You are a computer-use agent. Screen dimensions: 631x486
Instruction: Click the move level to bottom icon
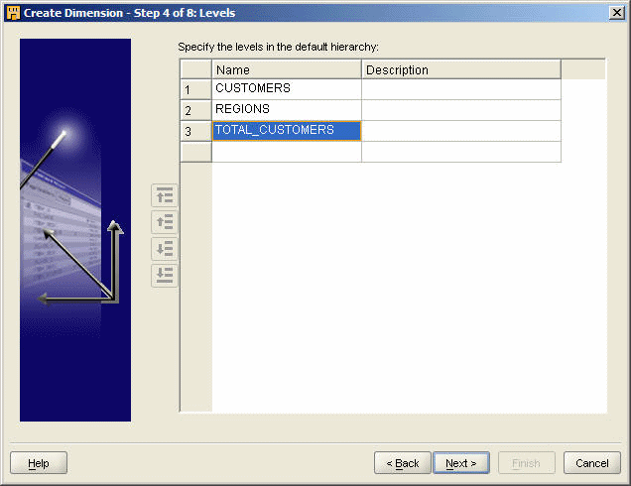tap(165, 276)
